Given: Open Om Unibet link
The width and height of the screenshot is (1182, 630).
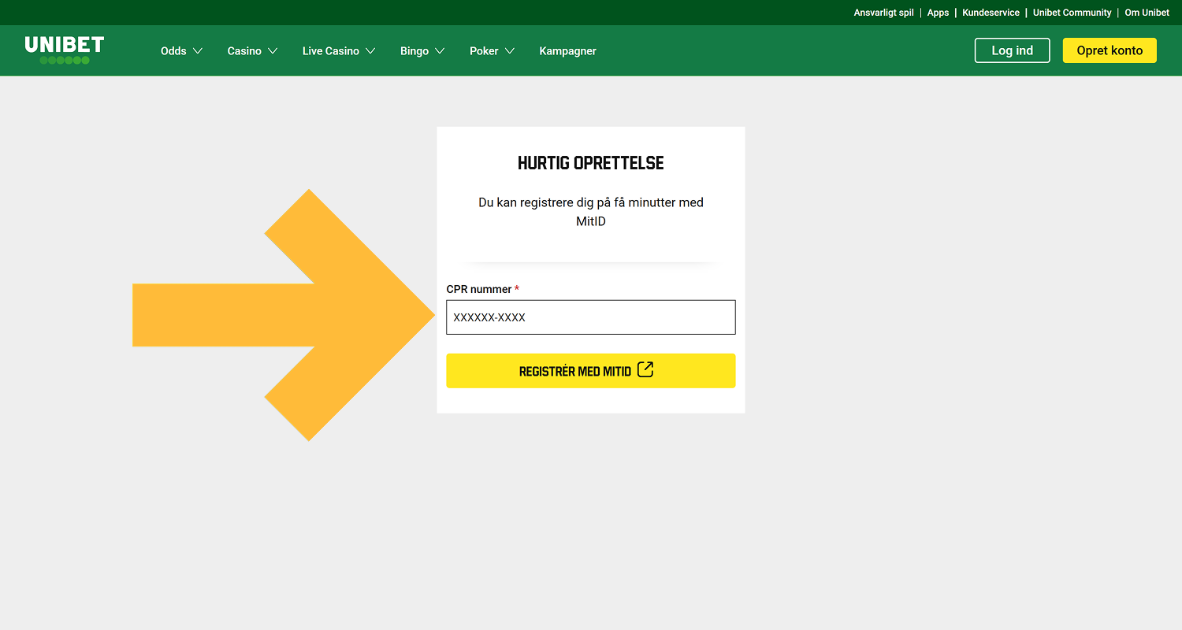Looking at the screenshot, I should [x=1147, y=13].
